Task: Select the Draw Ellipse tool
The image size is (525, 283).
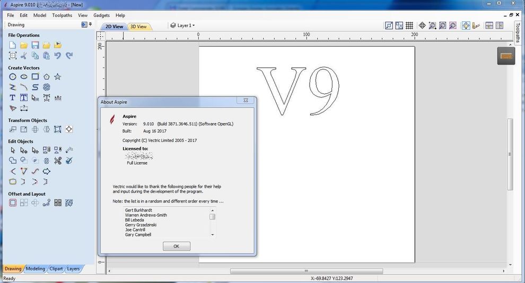Action: coord(24,77)
